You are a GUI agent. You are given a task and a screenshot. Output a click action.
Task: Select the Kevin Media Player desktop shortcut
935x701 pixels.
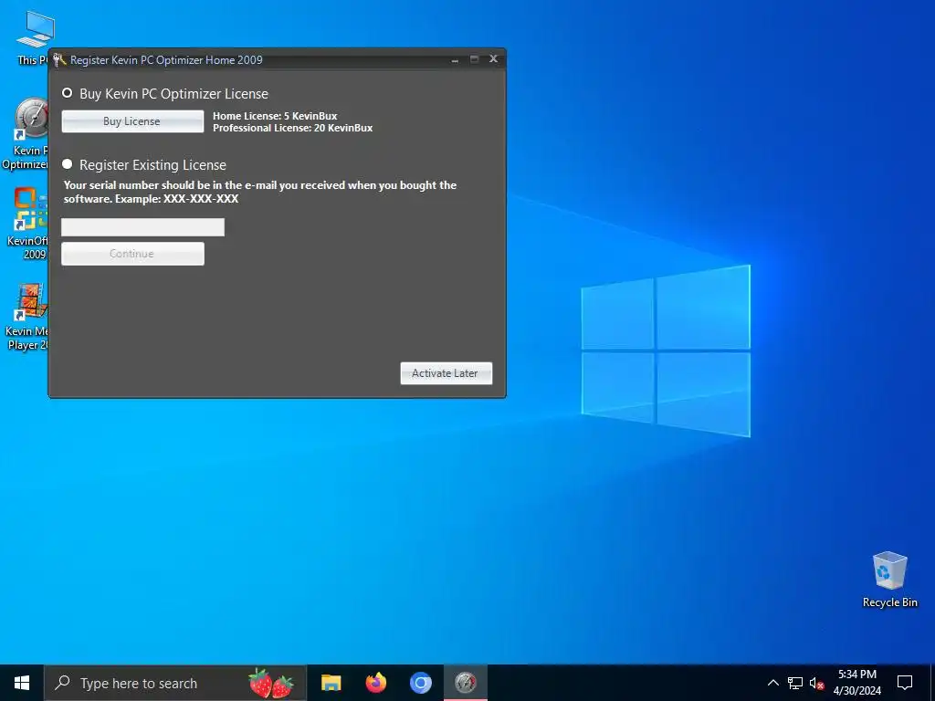(x=26, y=316)
